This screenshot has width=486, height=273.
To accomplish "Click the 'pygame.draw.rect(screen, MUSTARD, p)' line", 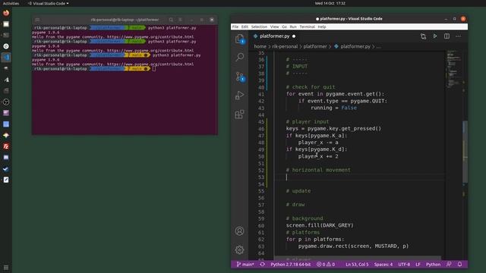I will tap(353, 246).
